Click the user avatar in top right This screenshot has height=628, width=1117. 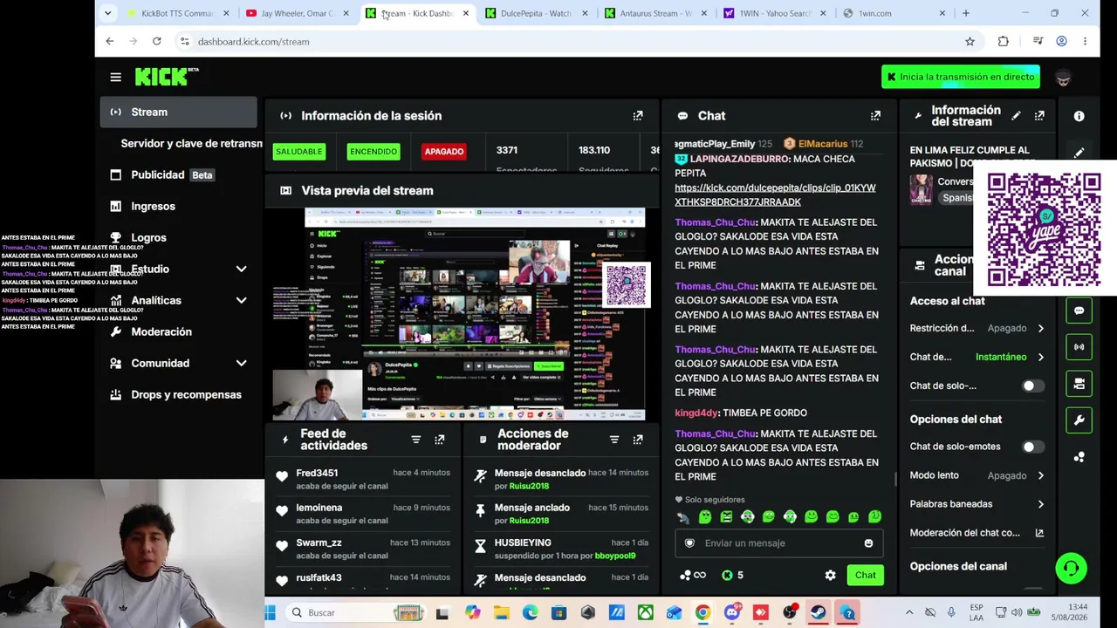[1063, 78]
